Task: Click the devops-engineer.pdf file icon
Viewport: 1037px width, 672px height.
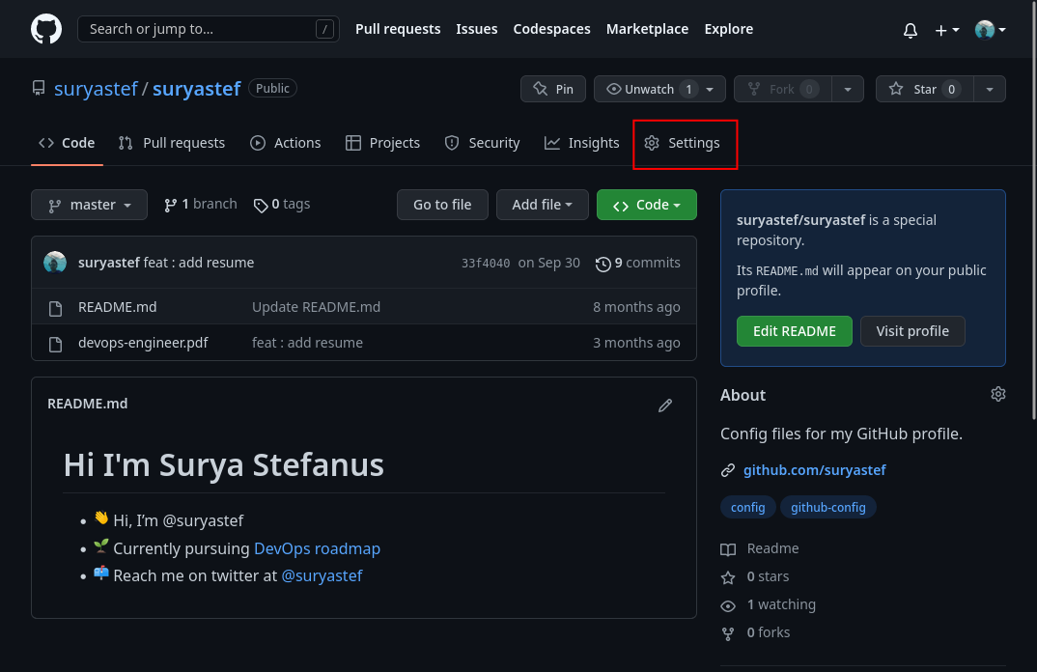Action: pos(56,344)
